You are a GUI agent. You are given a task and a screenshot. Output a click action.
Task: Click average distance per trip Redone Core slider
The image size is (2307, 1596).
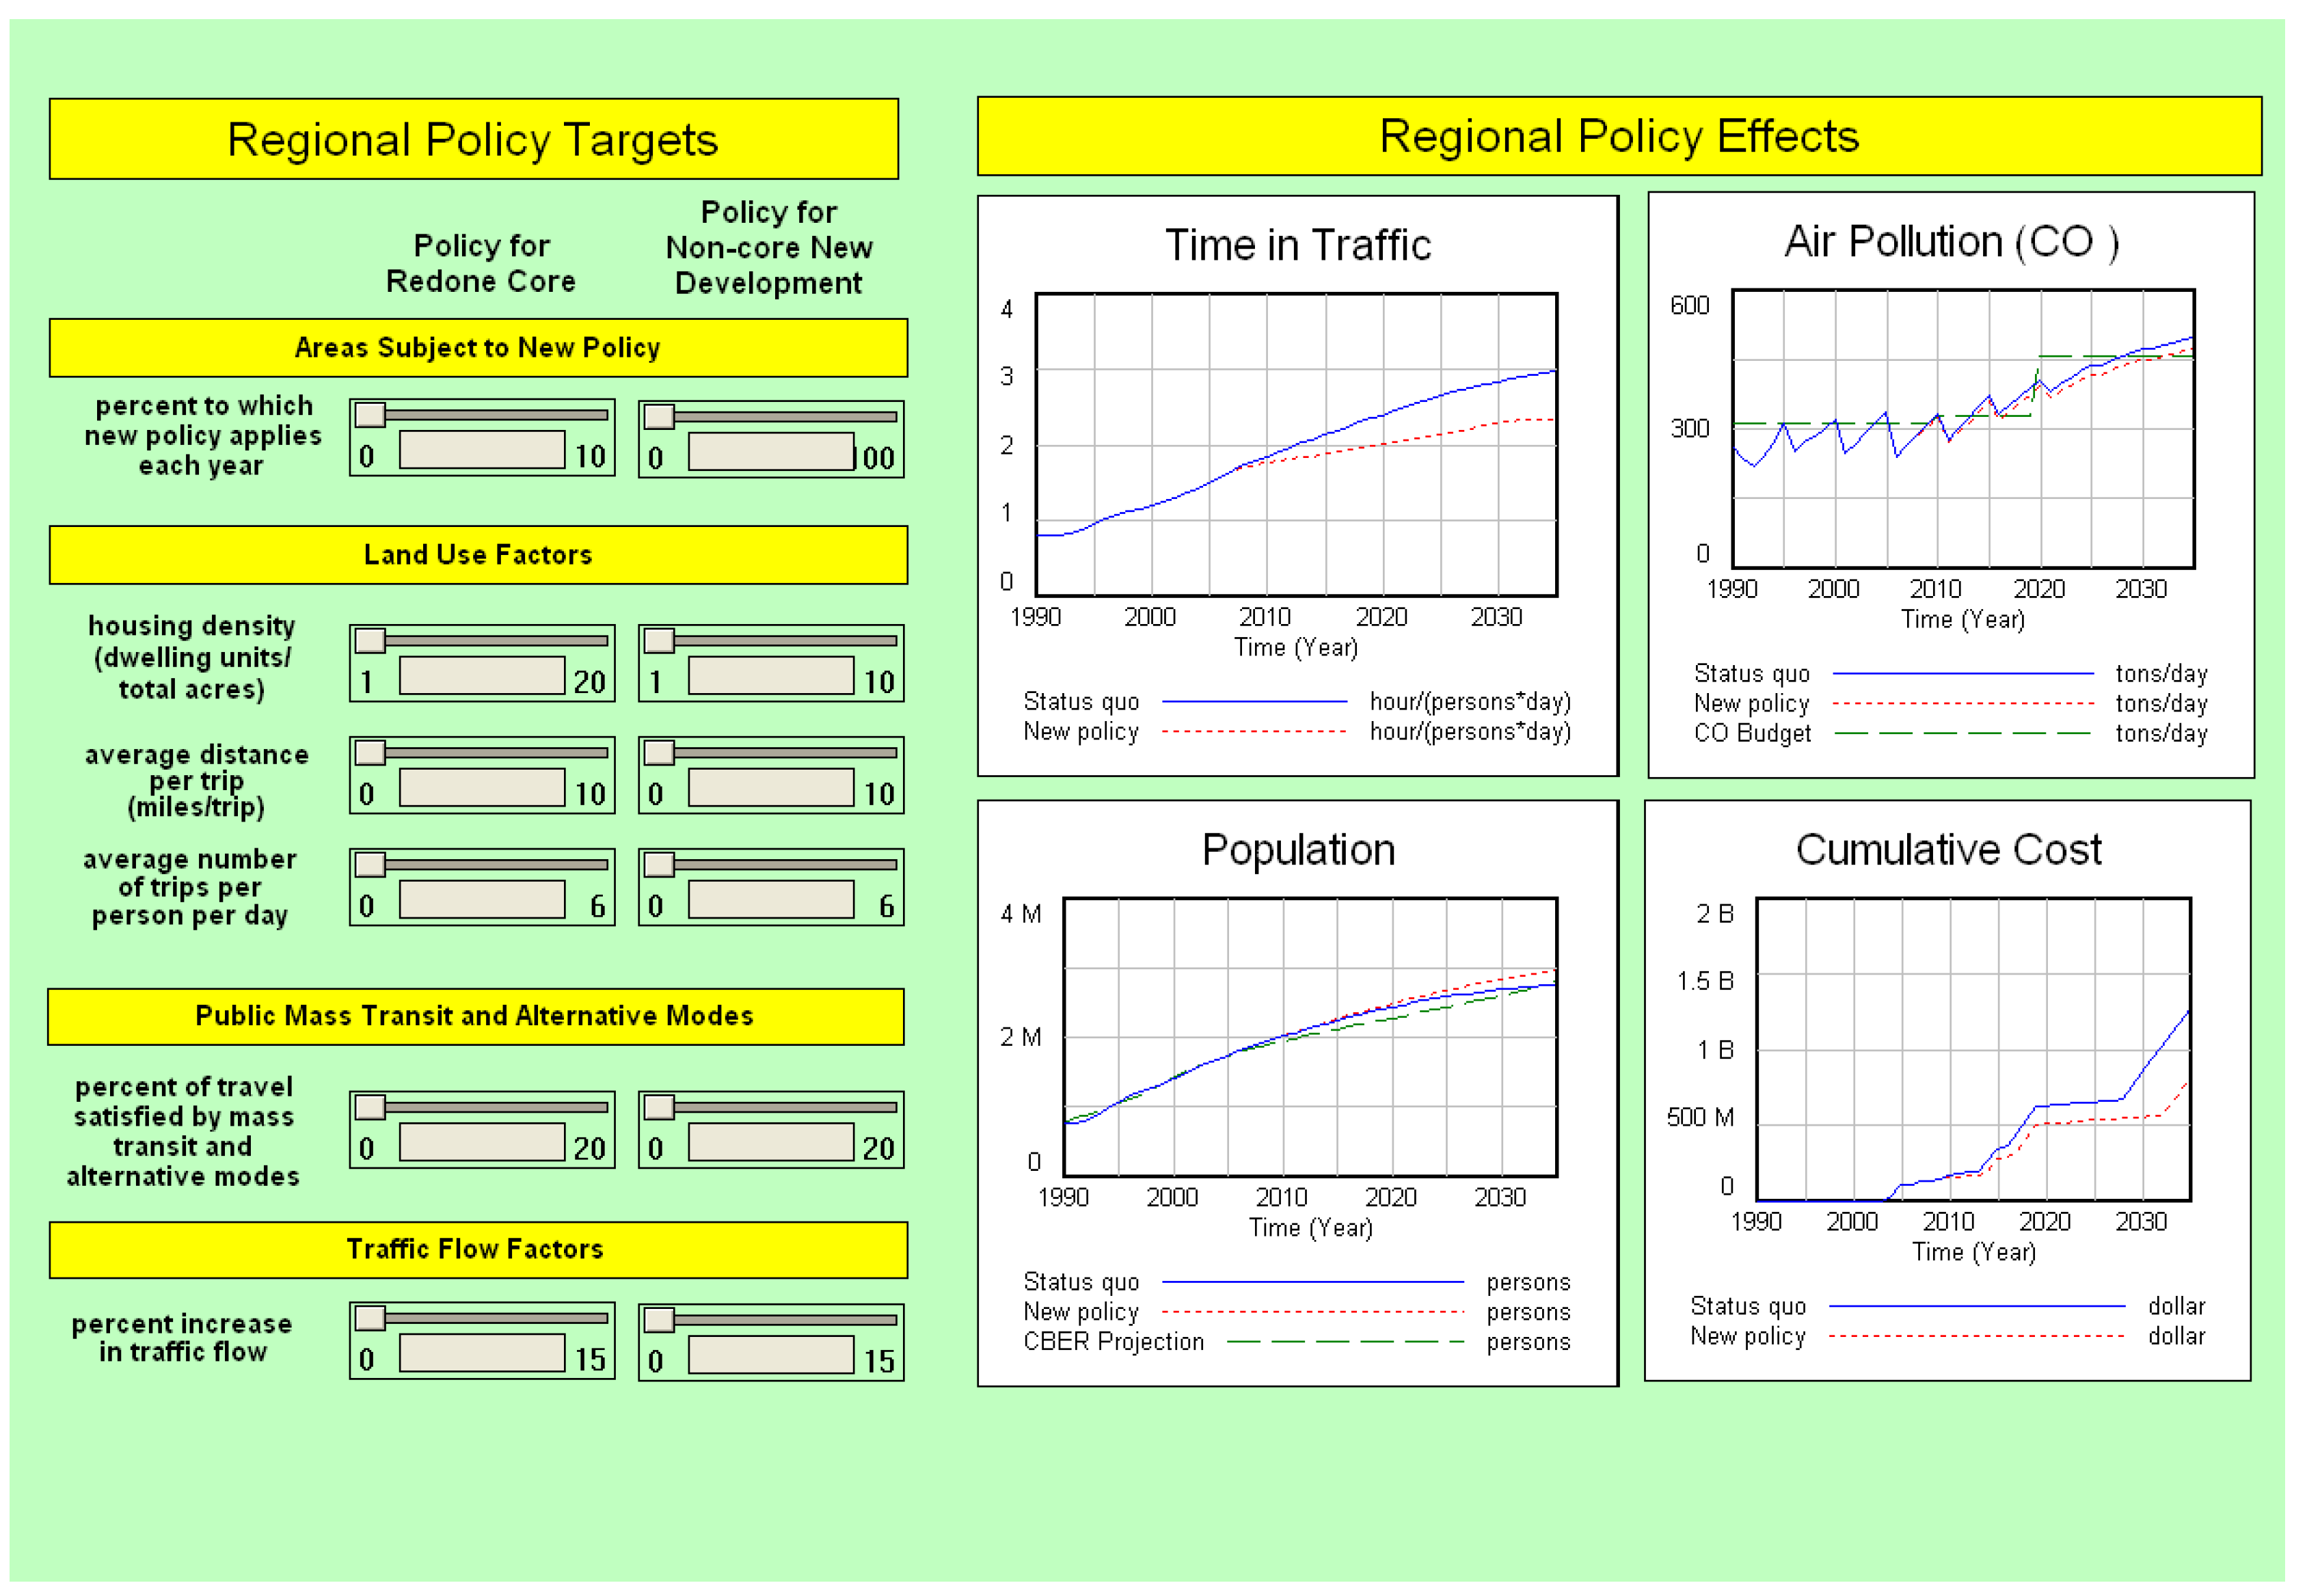point(370,752)
